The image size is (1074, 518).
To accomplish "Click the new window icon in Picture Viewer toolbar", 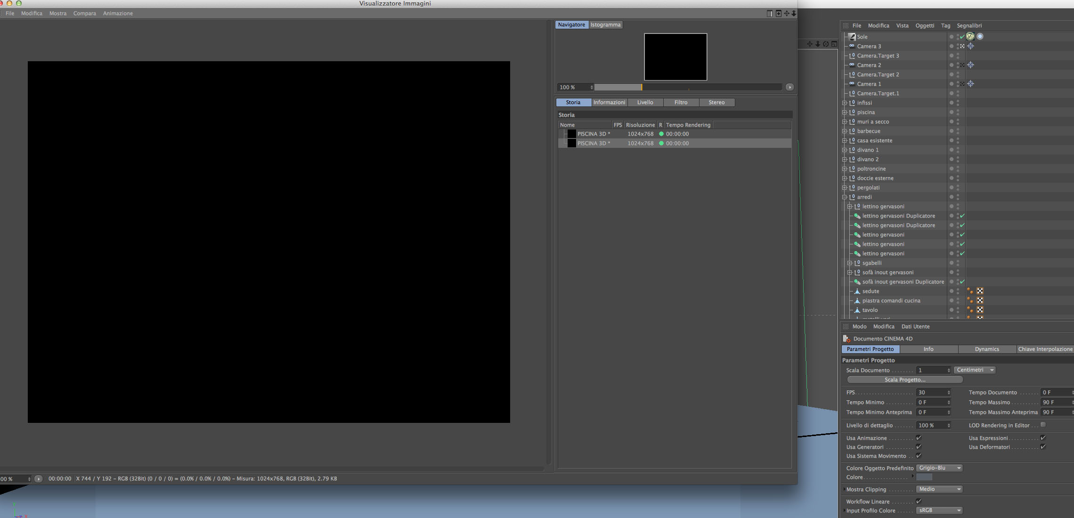I will 778,13.
